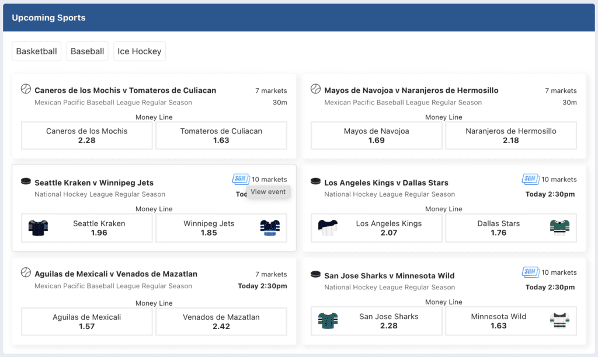Select Minnesota Wild at 1.63
The height and width of the screenshot is (357, 598).
(511, 321)
